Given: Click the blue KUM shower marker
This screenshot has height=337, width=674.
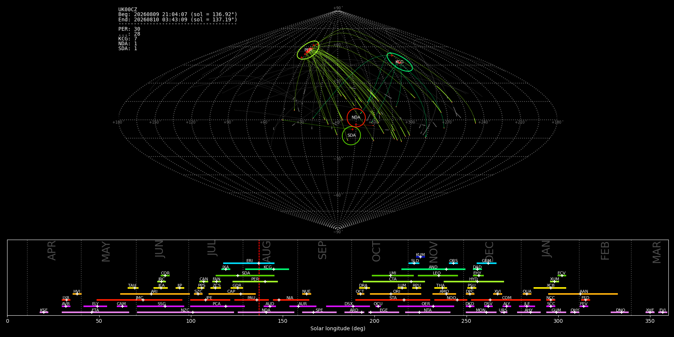Looking at the screenshot, I should click(x=421, y=257).
